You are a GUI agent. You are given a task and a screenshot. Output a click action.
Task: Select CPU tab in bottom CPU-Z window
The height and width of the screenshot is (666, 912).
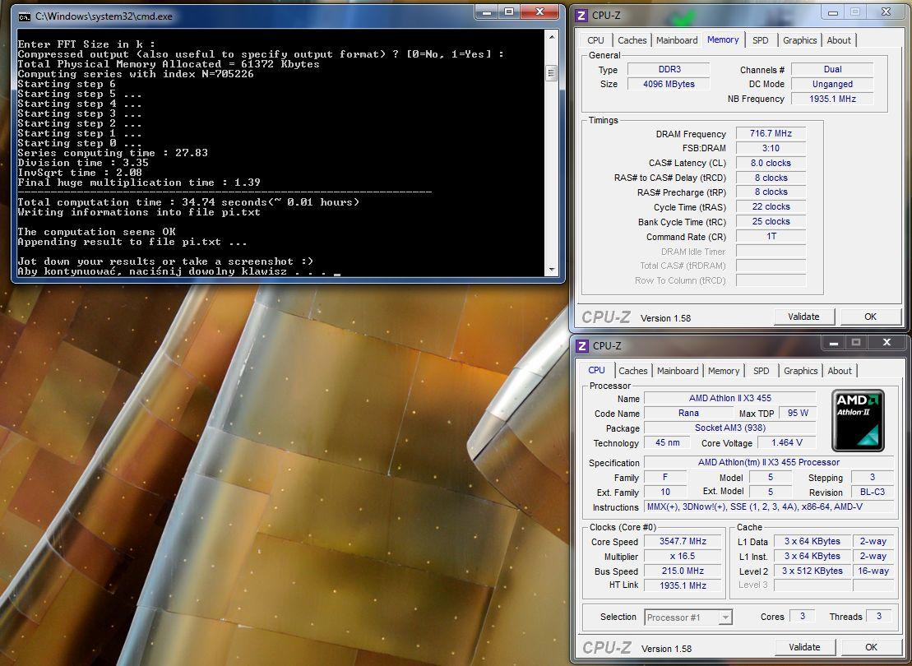(596, 370)
